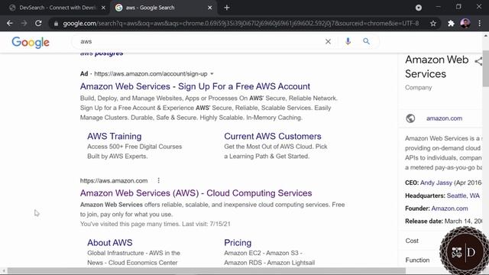
Task: View site info via the lock icon
Action: click(56, 24)
